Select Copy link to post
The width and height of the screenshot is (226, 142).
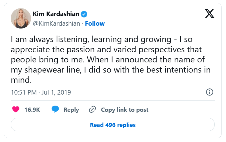(125, 110)
